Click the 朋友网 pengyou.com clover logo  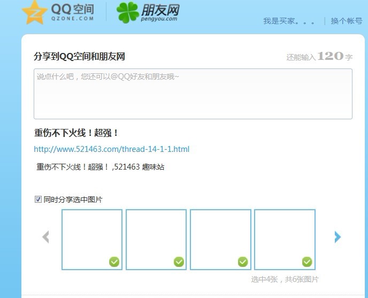[148, 12]
